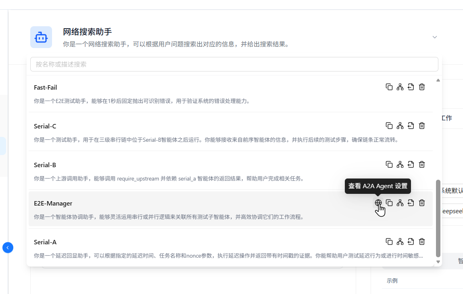This screenshot has height=294, width=463.
Task: Delete the E2E-Manager agent with trash icon
Action: pyautogui.click(x=422, y=203)
